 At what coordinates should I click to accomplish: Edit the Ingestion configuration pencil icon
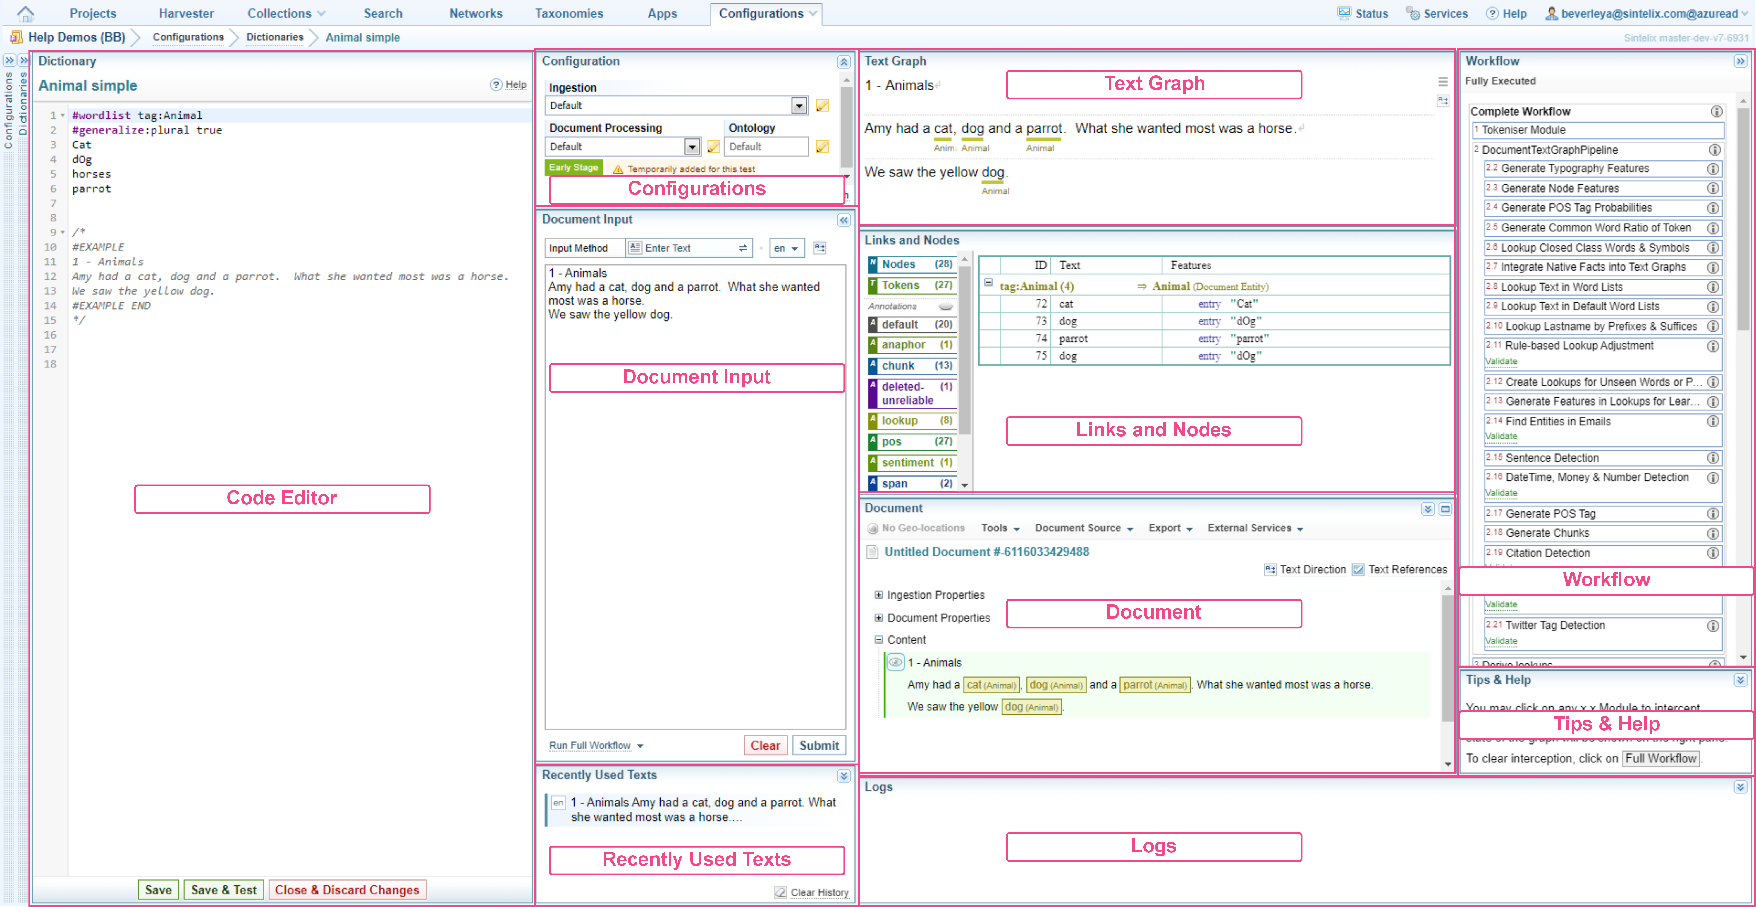click(823, 106)
